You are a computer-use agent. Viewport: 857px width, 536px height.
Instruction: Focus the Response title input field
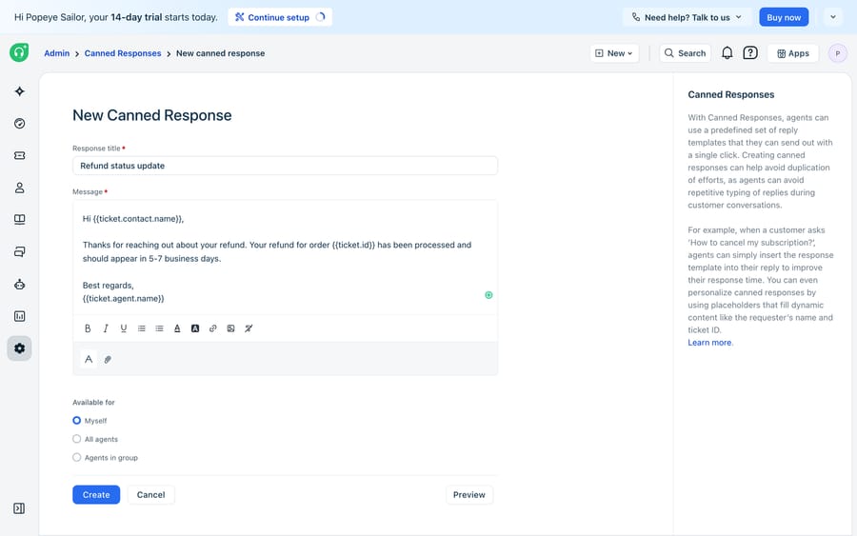(285, 166)
